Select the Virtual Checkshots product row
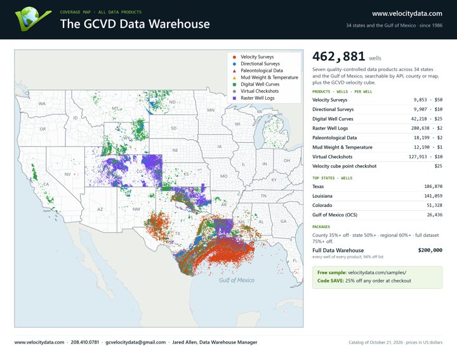 pos(377,157)
